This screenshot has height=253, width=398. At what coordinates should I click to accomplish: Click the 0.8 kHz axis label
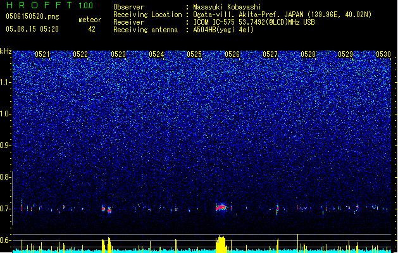(6, 177)
